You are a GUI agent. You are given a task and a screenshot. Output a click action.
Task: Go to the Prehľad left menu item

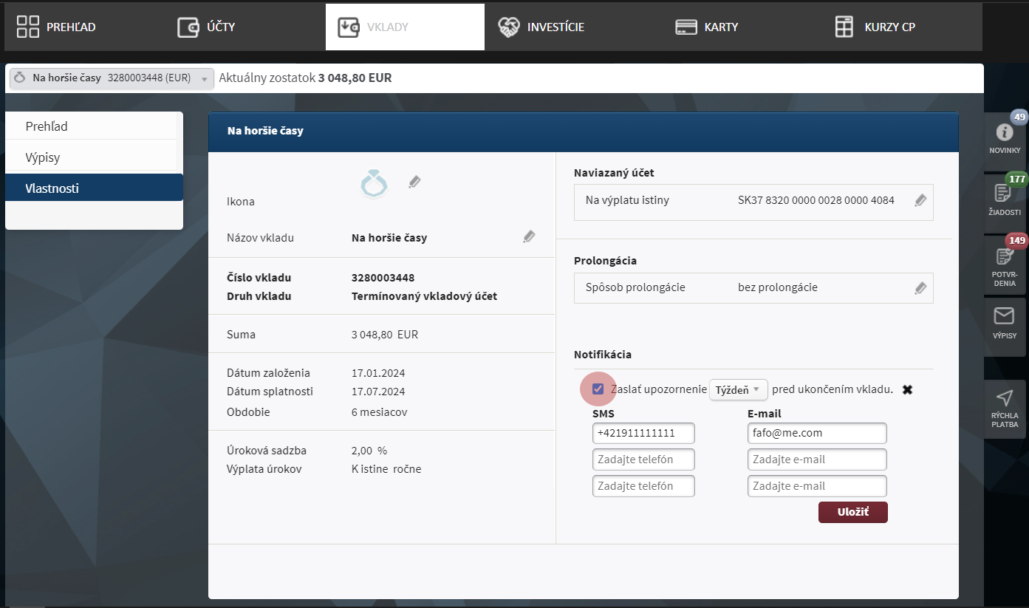coord(46,126)
